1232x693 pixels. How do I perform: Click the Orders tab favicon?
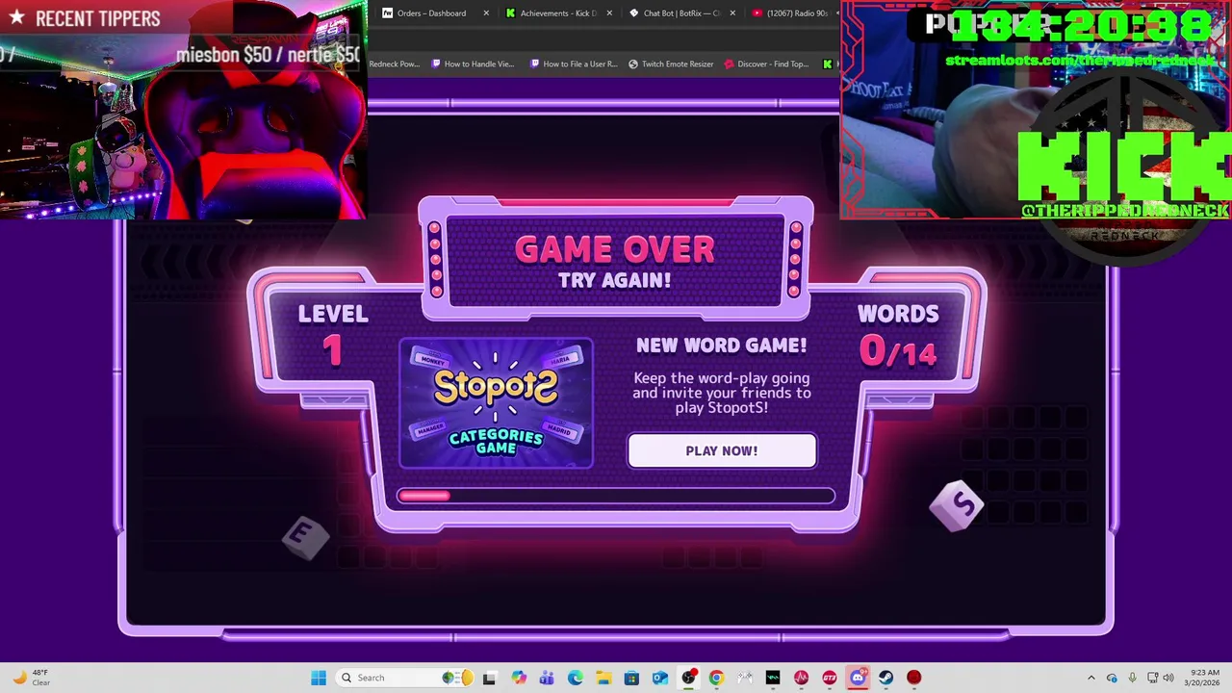(x=387, y=13)
